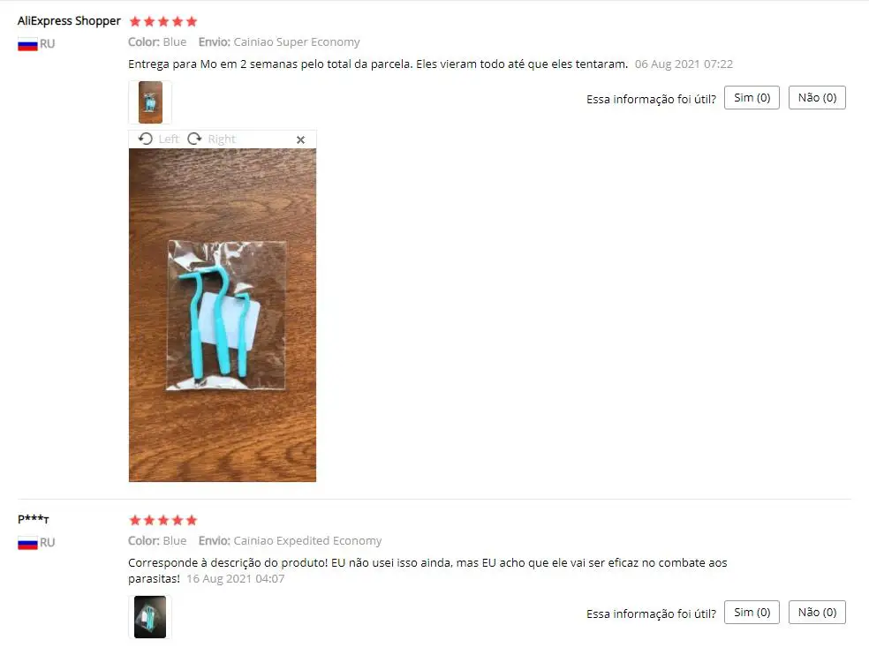Rotate the enlarged photo right
This screenshot has width=869, height=655.
click(194, 139)
